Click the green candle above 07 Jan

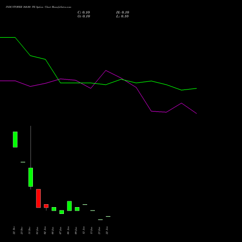pyautogui.click(x=61, y=212)
